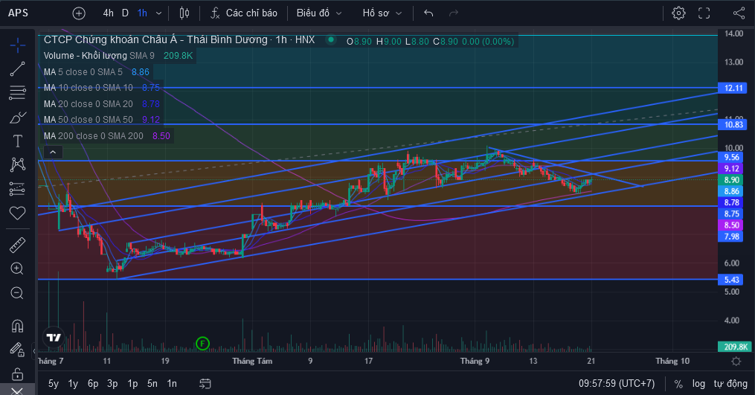This screenshot has height=395, width=755.
Task: Set range to 5n
Action: (152, 383)
